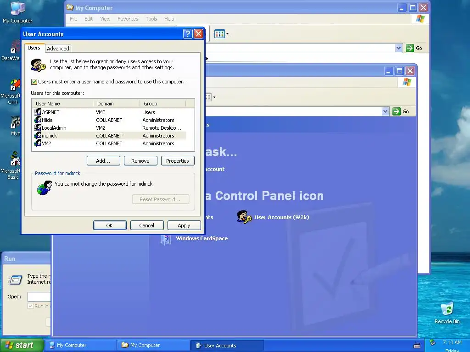Image resolution: width=470 pixels, height=352 pixels.
Task: Click the User Accounts (W2k) icon
Action: click(x=244, y=217)
